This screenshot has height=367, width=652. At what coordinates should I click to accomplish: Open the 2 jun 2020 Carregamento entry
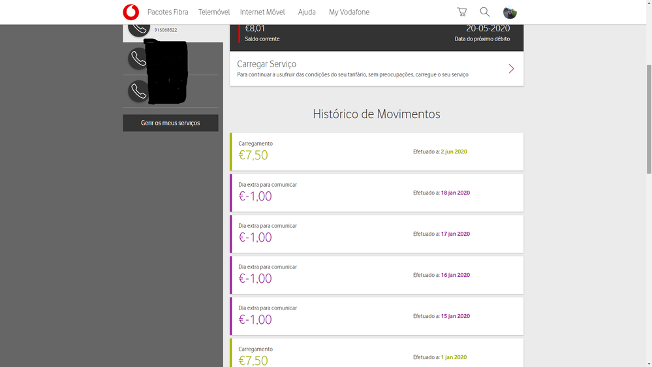pos(377,152)
